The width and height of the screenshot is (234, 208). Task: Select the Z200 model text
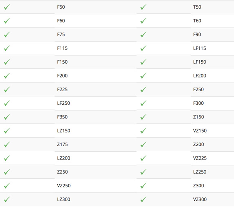click(x=199, y=144)
